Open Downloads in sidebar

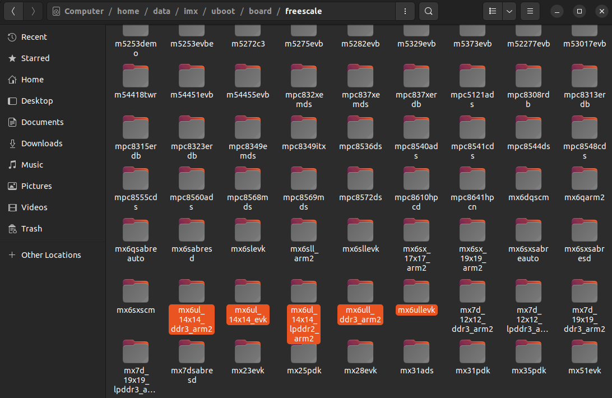pos(53,144)
